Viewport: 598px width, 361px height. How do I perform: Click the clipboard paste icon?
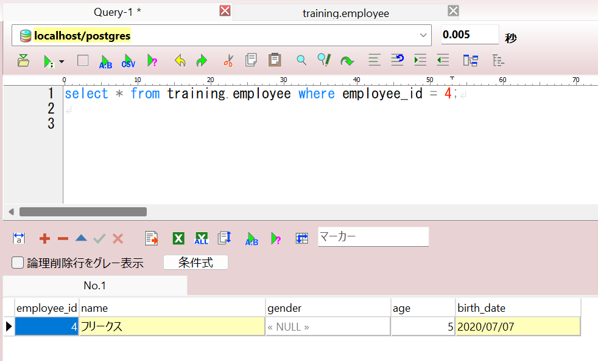tap(274, 60)
